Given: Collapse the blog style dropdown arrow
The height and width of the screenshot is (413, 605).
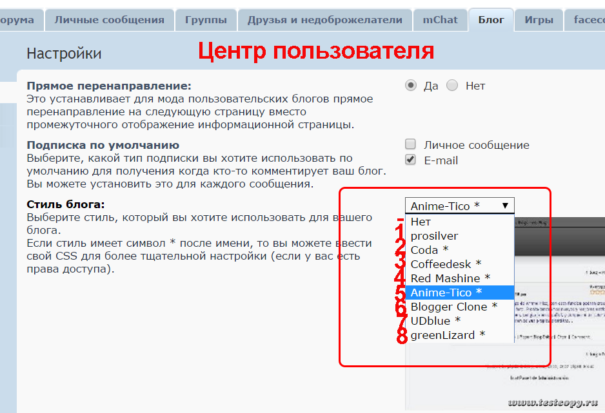Looking at the screenshot, I should pos(505,206).
